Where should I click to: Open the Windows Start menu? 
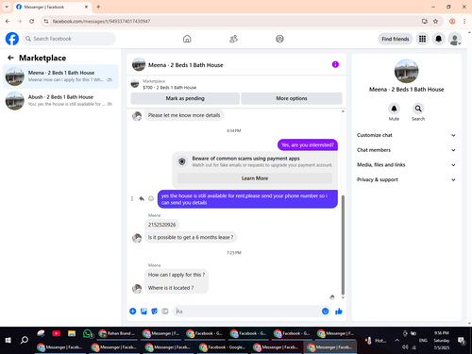coord(8,340)
